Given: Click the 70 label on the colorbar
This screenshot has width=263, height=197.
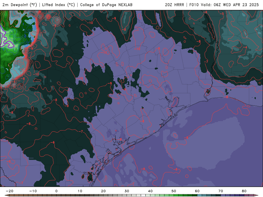Looking at the screenshot, I should pyautogui.click(x=221, y=191).
